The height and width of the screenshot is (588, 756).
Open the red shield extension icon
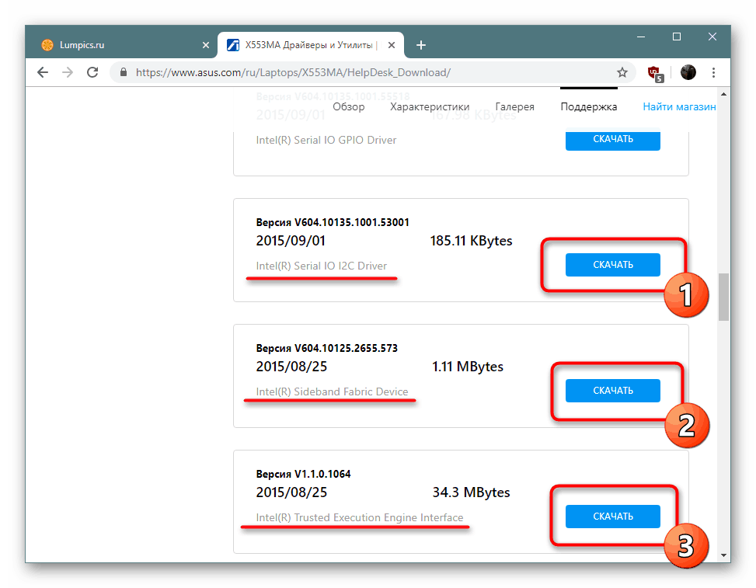click(x=655, y=73)
